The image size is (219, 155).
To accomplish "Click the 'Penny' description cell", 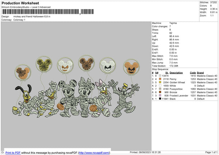I will click(173, 79).
